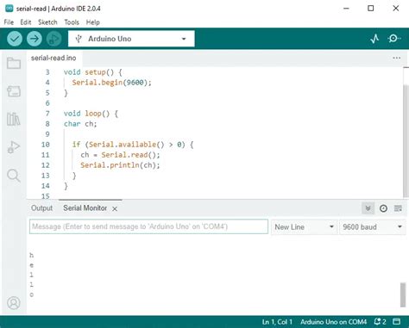Click the 'char ch;' code line

(x=80, y=124)
